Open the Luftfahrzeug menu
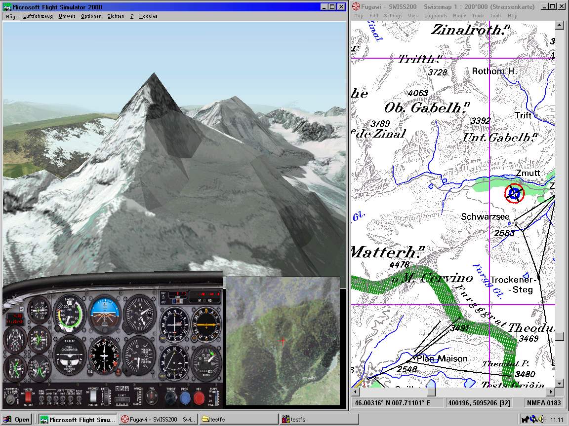Image resolution: width=569 pixels, height=426 pixels. [x=38, y=16]
